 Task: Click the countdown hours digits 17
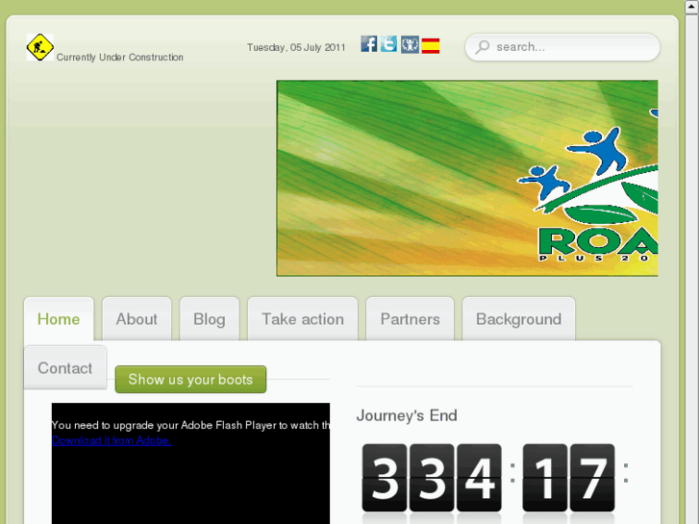click(569, 478)
